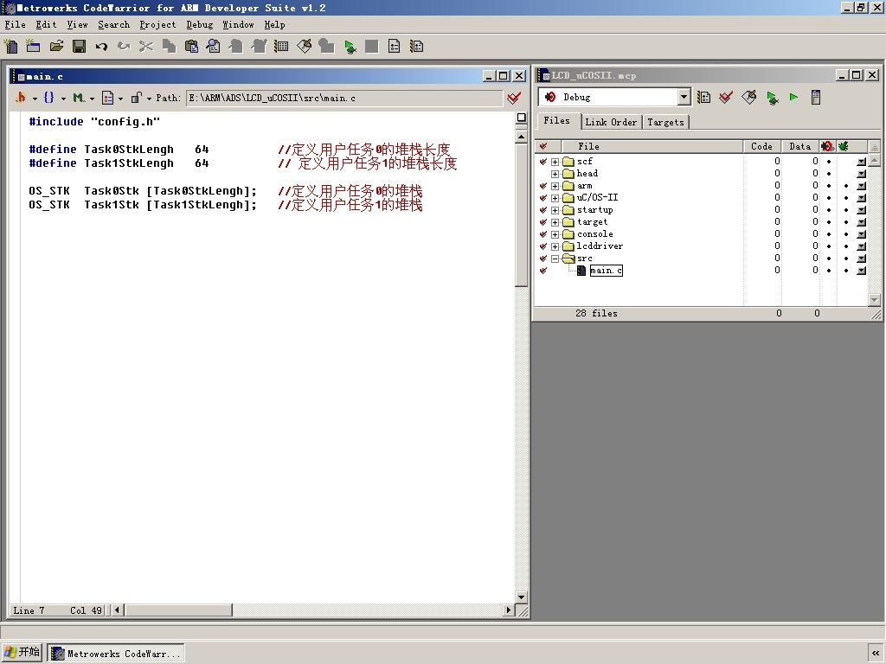Click the New project window toolbar icon

pos(33,47)
